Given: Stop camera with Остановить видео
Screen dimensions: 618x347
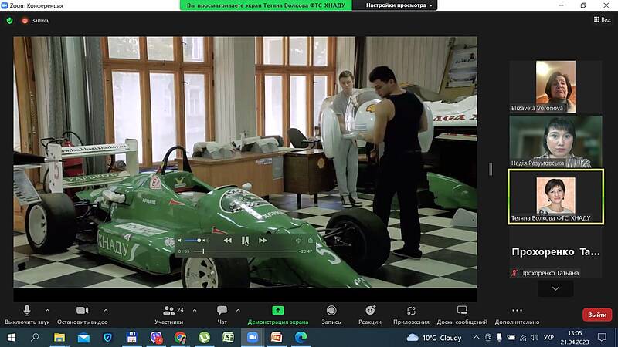Looking at the screenshot, I should pos(82,315).
